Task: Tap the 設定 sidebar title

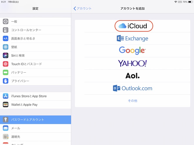Action: click(35, 8)
